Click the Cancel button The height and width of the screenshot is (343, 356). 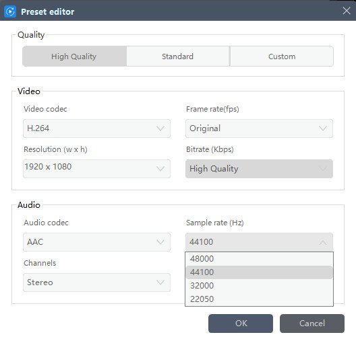coord(312,323)
